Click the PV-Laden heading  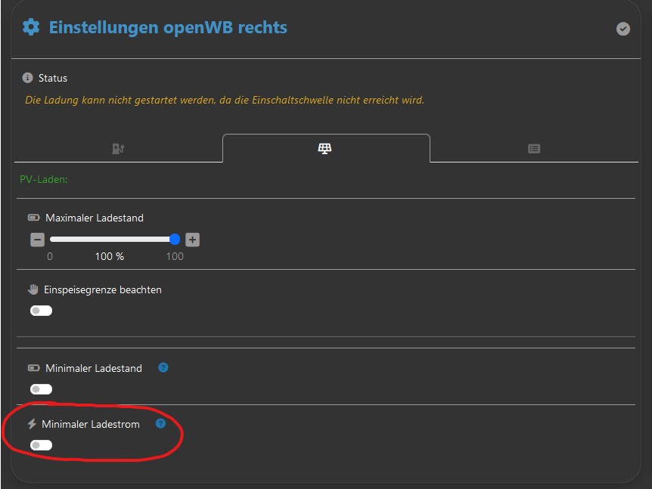click(x=44, y=179)
